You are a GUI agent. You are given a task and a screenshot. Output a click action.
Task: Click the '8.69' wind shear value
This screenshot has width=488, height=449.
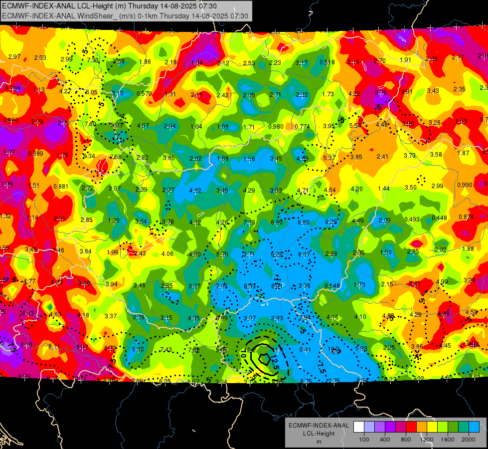[222, 318]
